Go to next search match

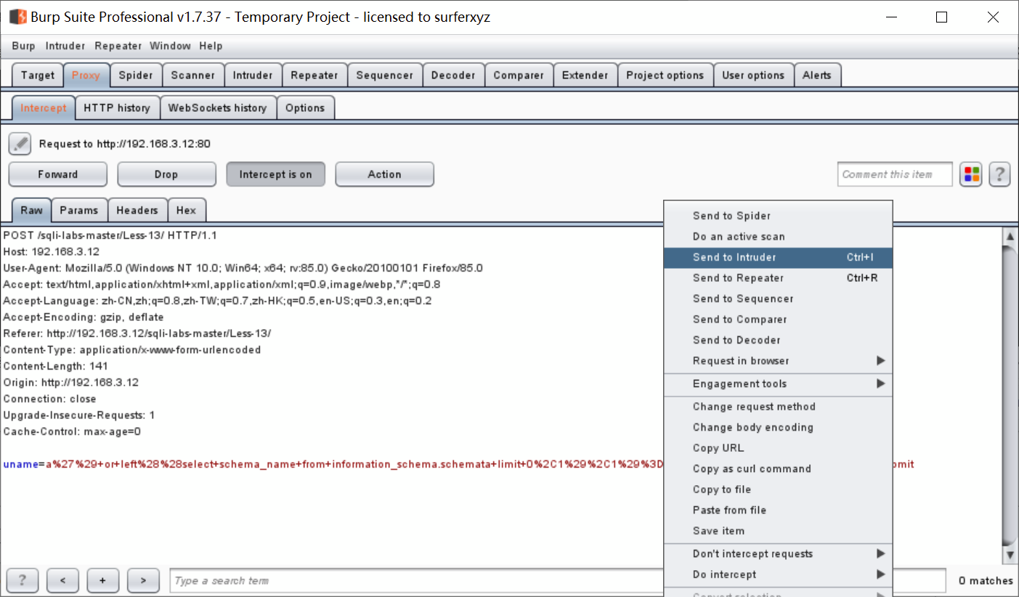tap(143, 580)
